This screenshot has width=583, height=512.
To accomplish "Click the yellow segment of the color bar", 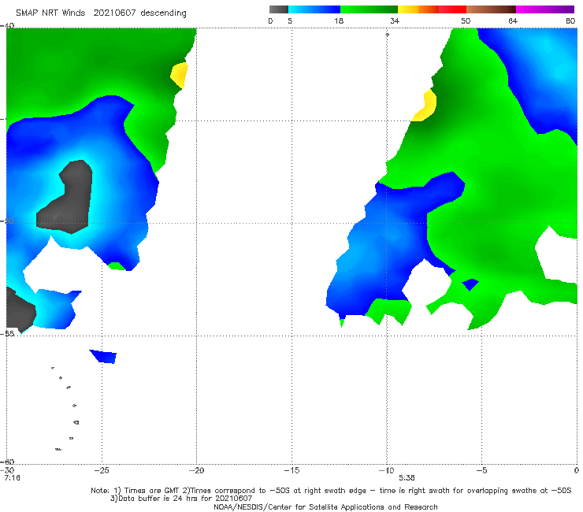I will 408,9.
